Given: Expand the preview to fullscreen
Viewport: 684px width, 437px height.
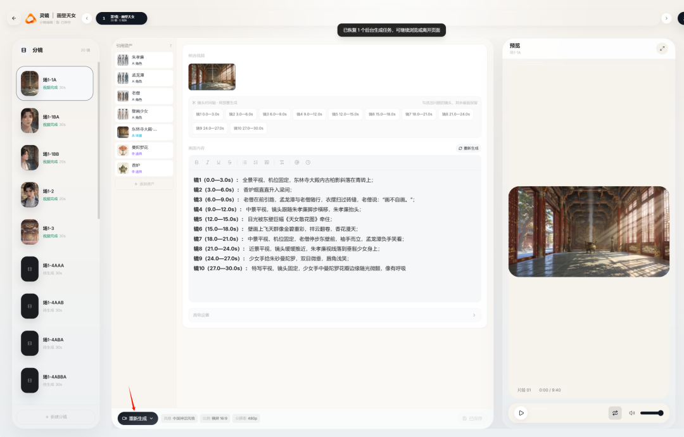Looking at the screenshot, I should (x=662, y=48).
